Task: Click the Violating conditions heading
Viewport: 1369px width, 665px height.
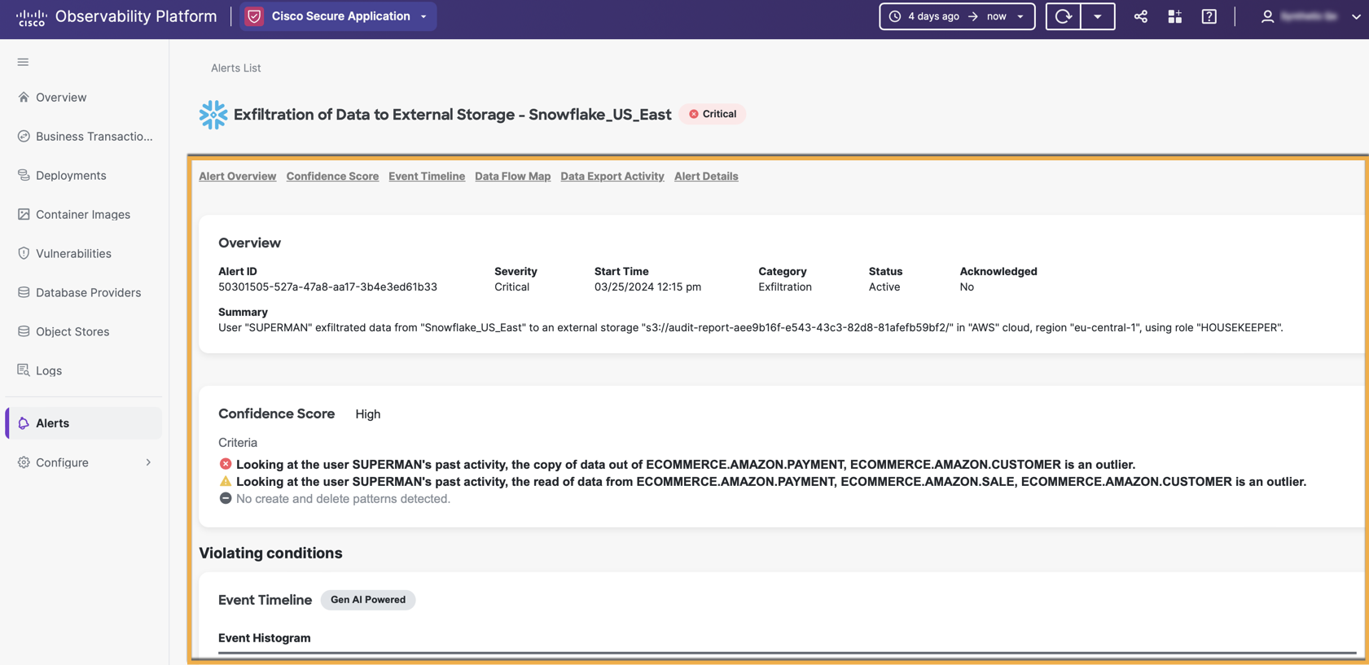Action: click(270, 553)
